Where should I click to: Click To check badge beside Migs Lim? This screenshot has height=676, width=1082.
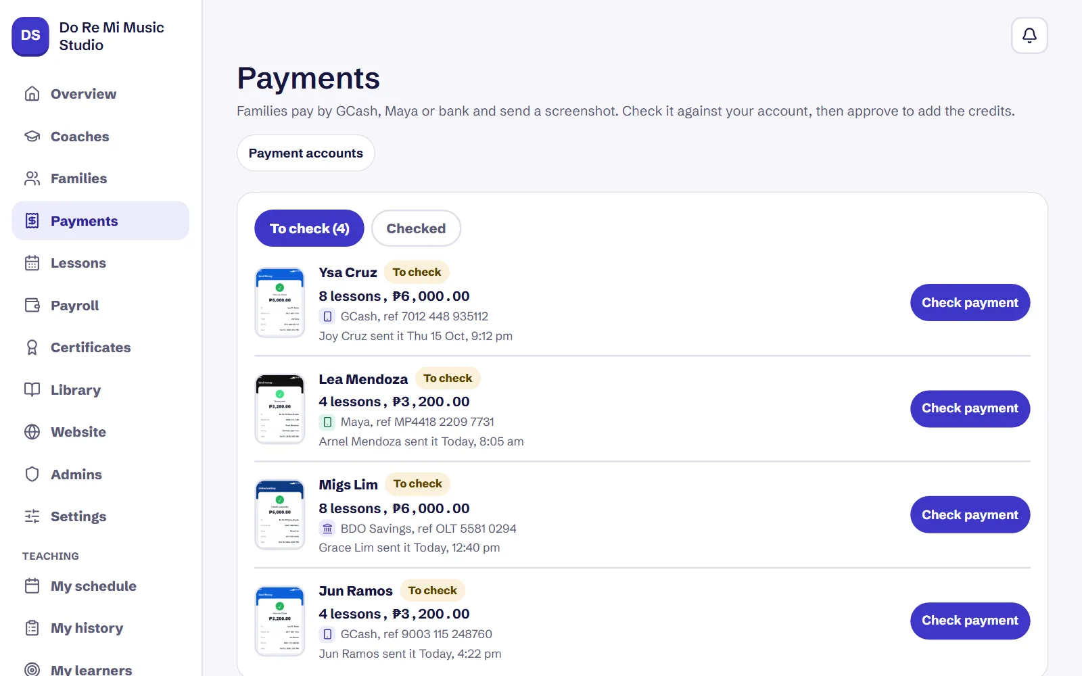417,483
